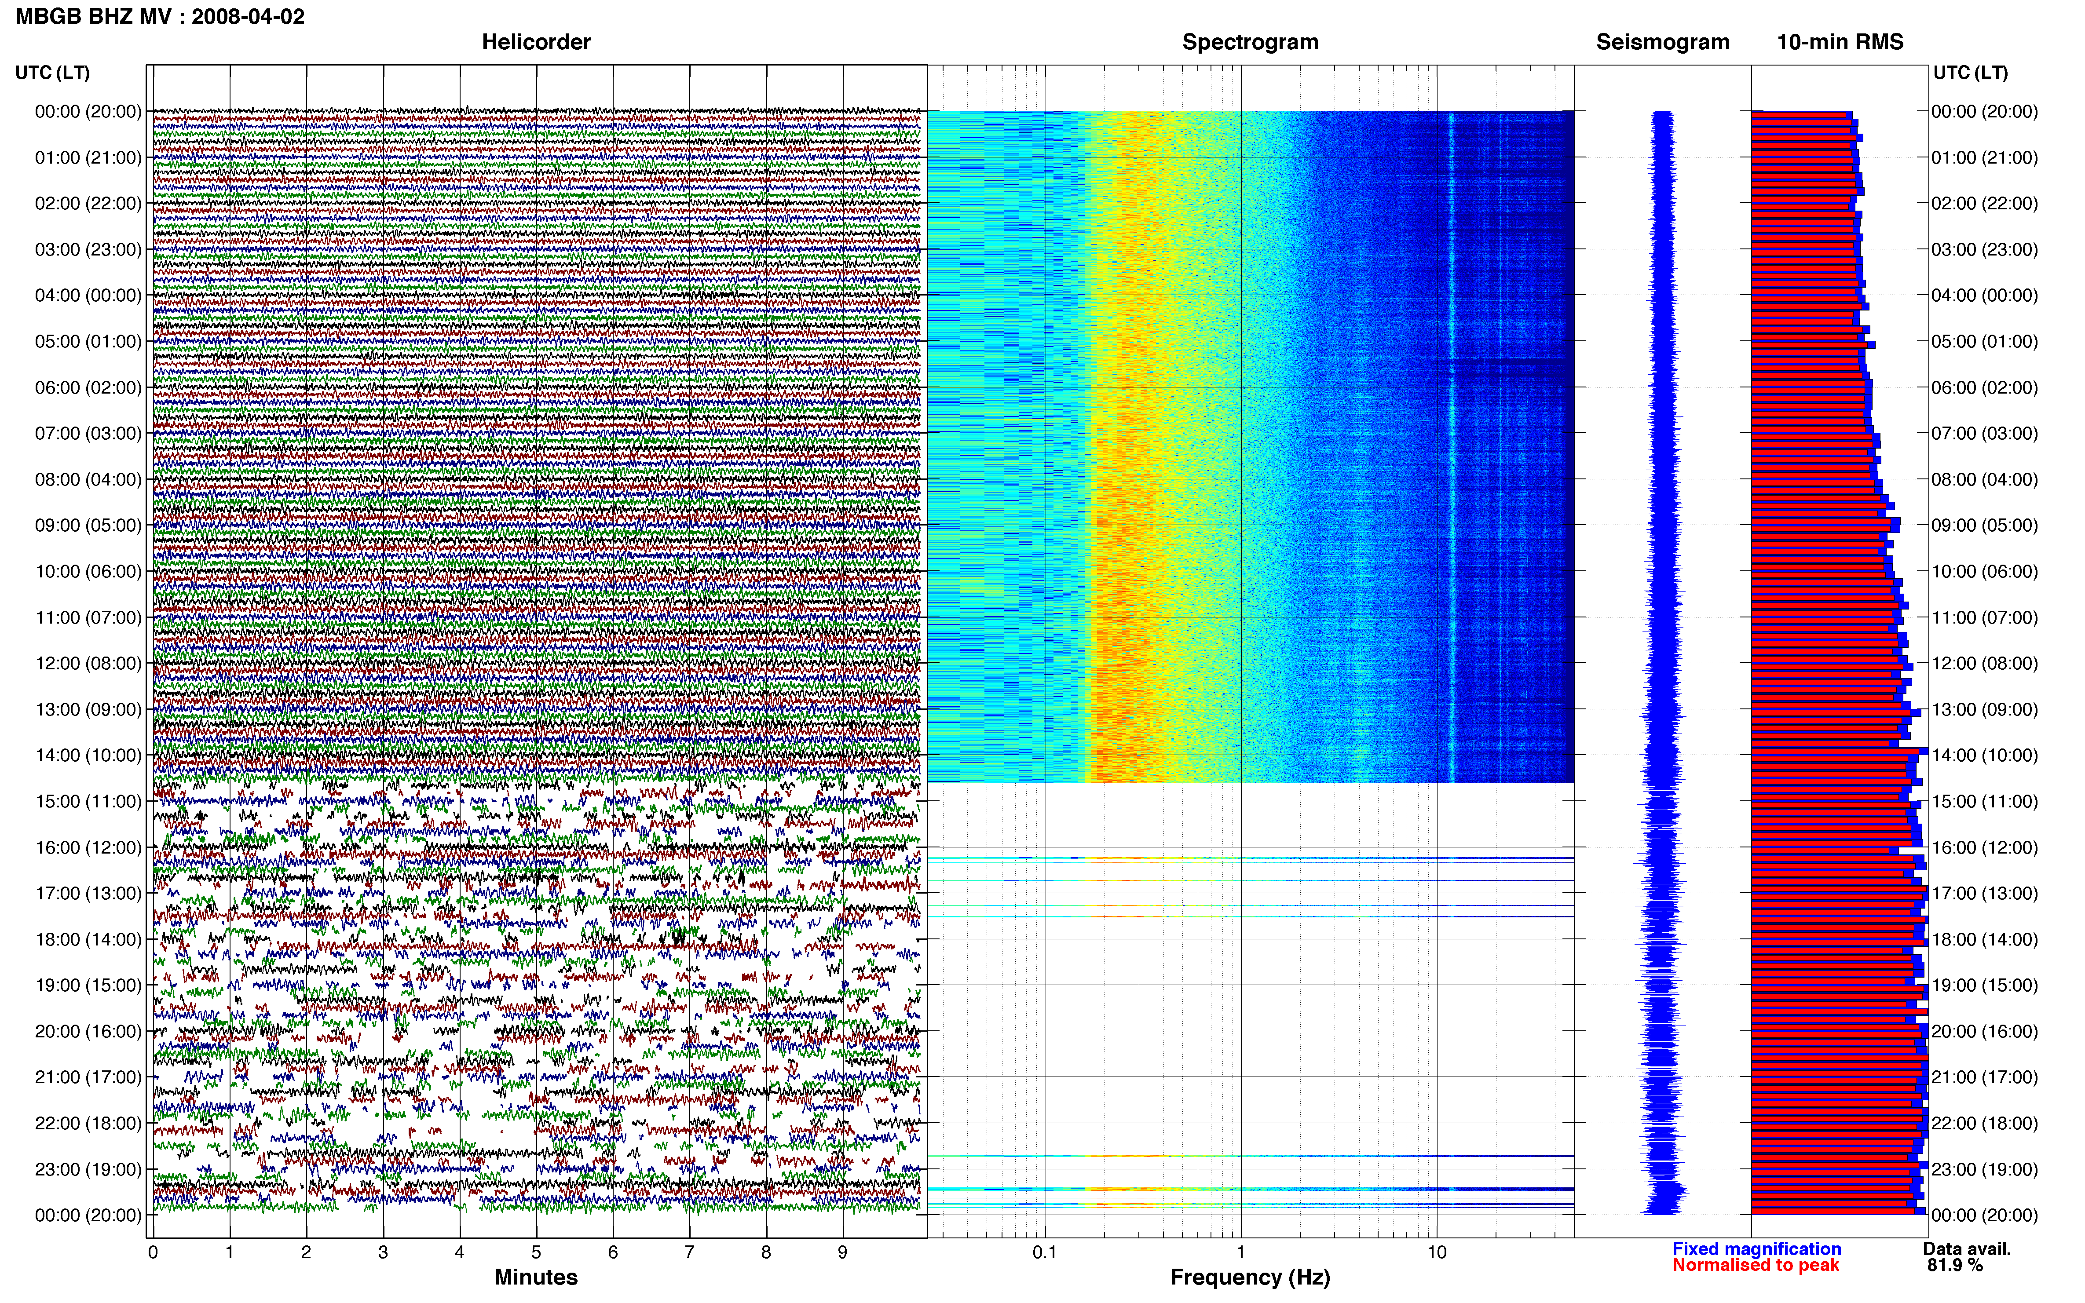Click the left '13:00 (09:00)' time label
2085x1303 pixels.
point(88,709)
